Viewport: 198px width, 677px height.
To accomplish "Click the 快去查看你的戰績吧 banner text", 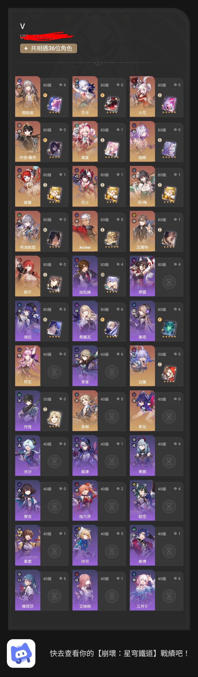I will coord(119,653).
